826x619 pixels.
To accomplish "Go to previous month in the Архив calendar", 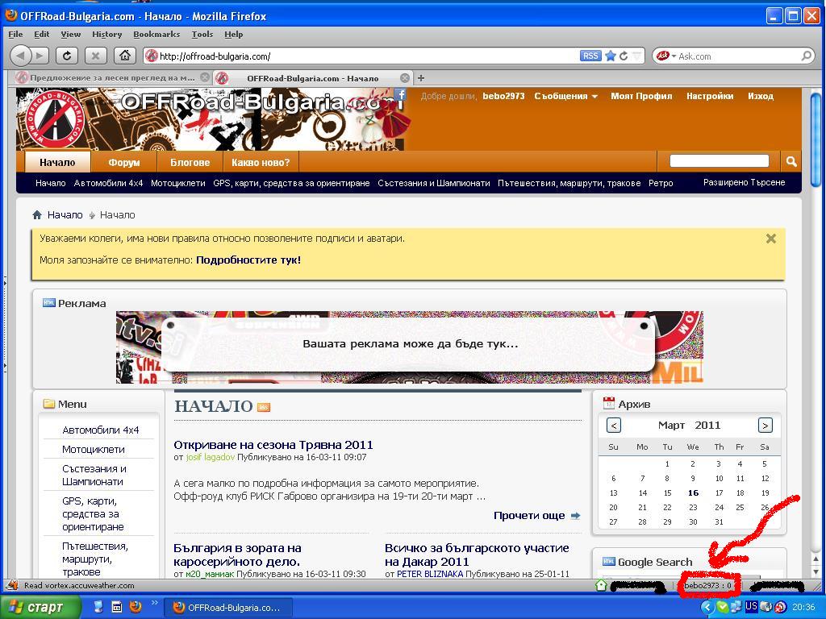I will [614, 426].
